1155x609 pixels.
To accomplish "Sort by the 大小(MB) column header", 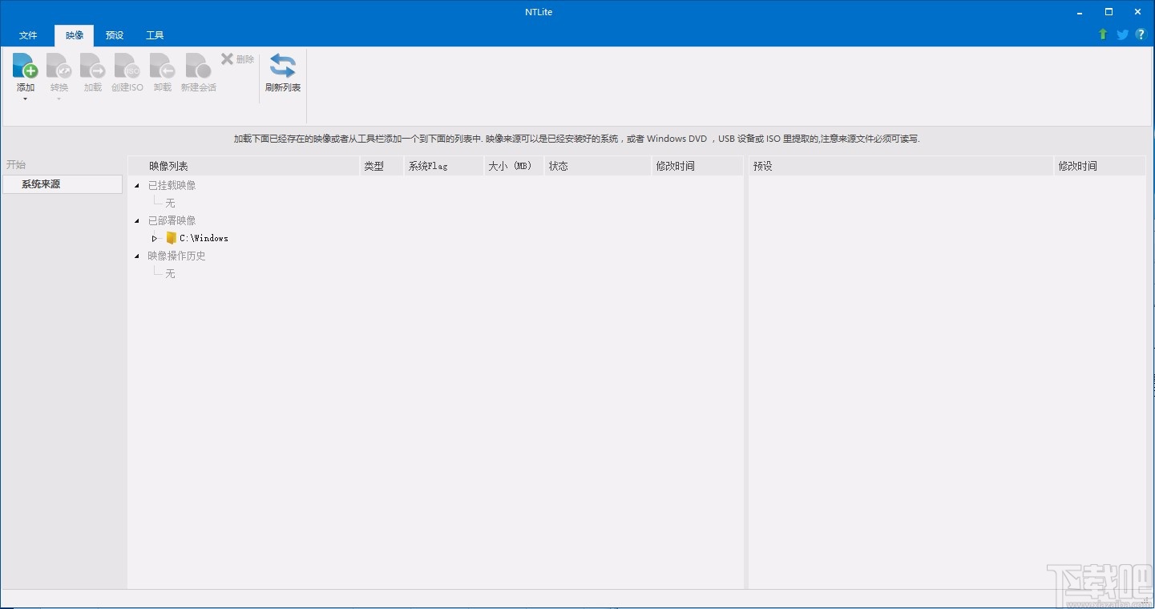I will tap(511, 166).
